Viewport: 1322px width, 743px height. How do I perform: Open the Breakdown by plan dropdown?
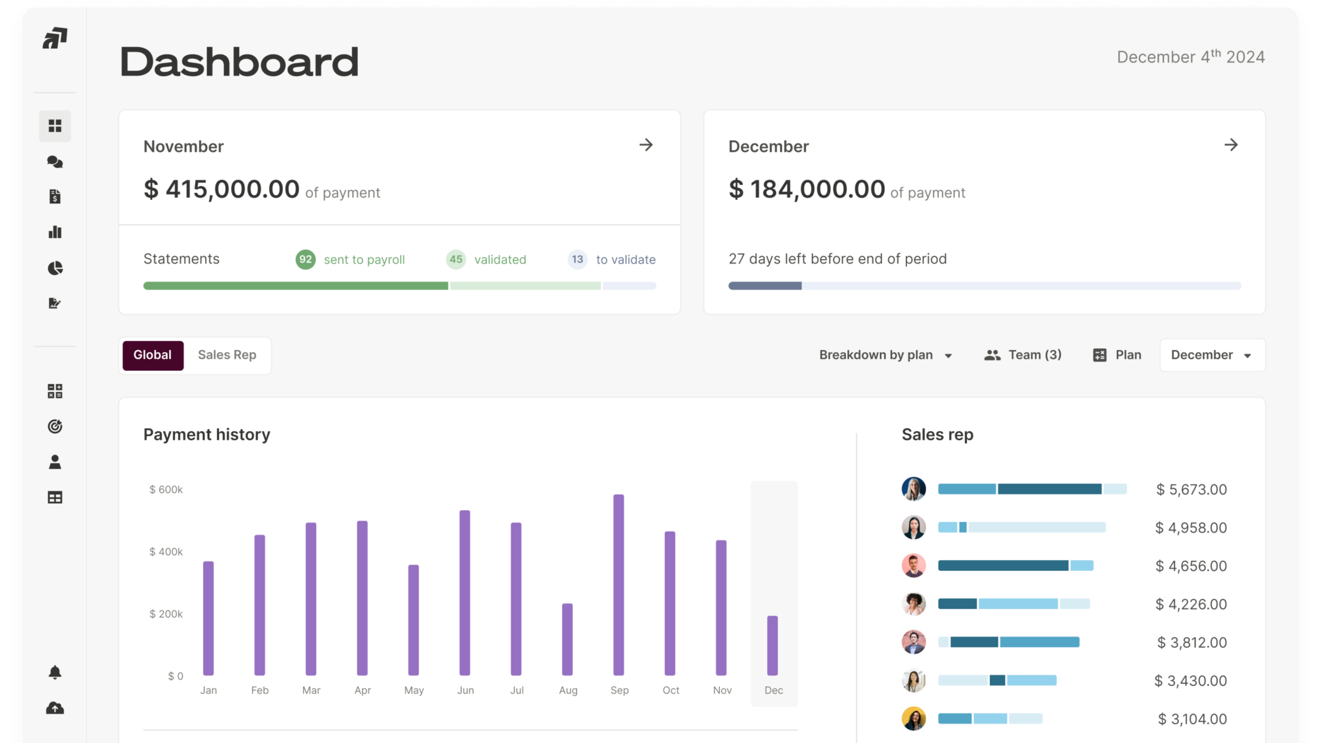(885, 355)
